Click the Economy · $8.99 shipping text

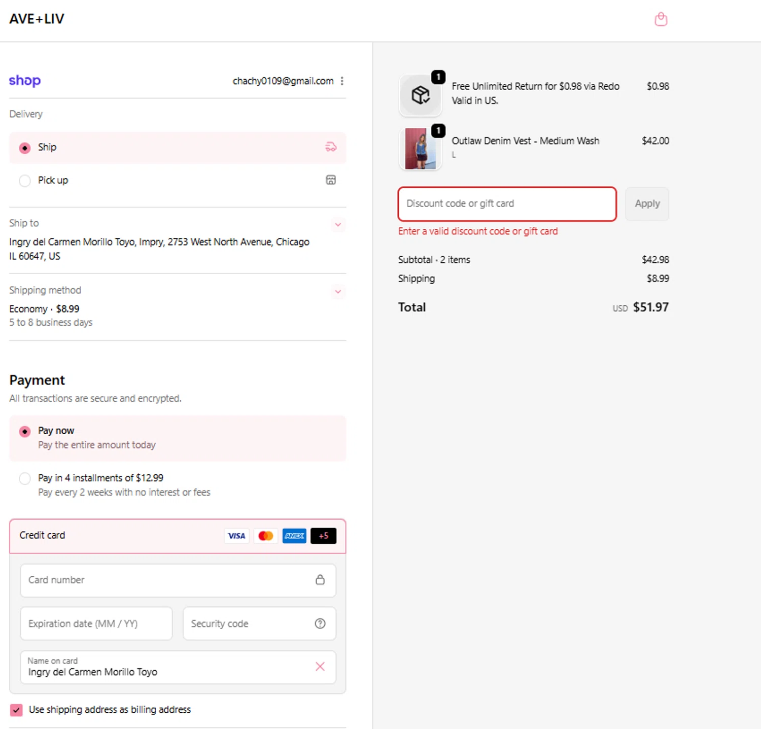click(44, 309)
